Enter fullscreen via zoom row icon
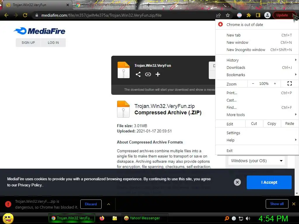299x224 pixels. tap(289, 83)
